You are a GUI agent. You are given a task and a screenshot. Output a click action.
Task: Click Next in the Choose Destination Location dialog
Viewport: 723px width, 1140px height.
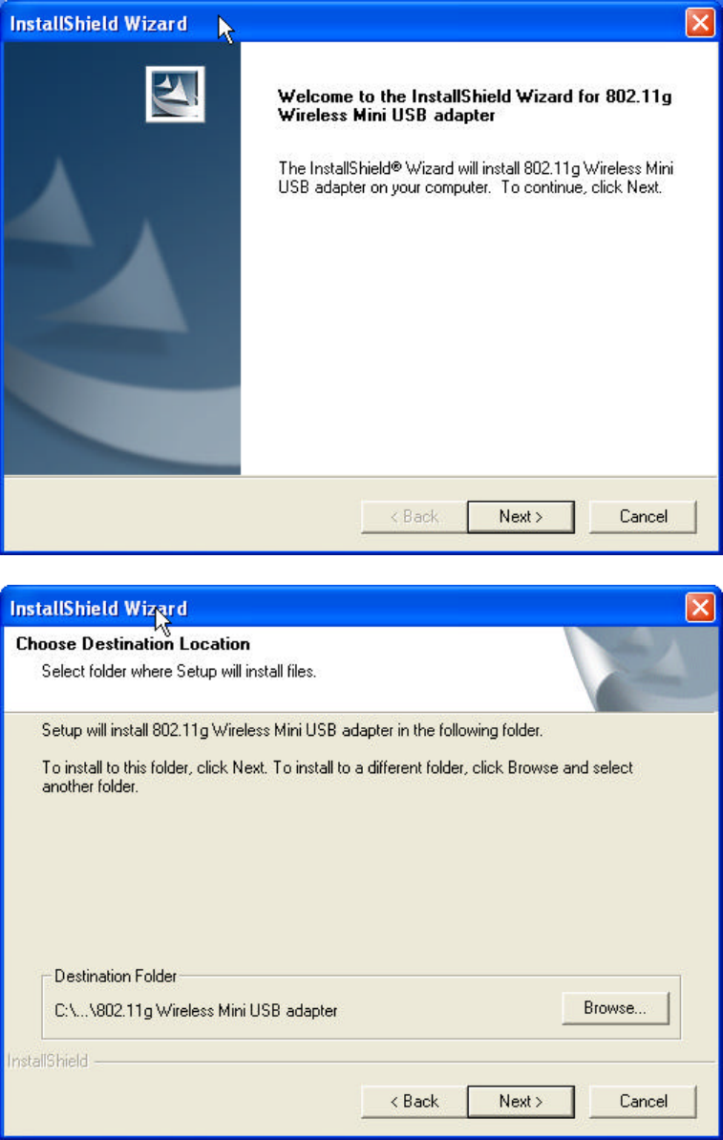[x=521, y=1101]
